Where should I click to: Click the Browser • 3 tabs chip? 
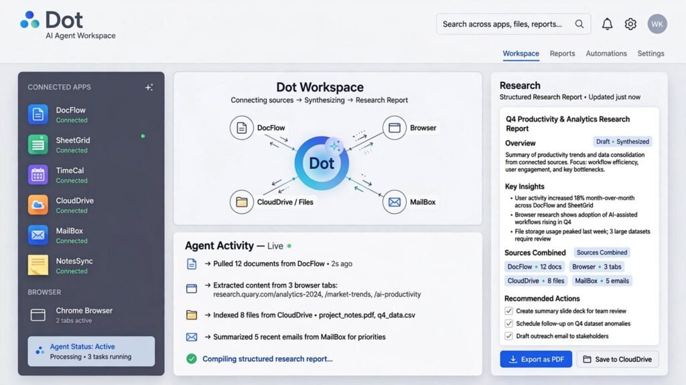click(597, 267)
